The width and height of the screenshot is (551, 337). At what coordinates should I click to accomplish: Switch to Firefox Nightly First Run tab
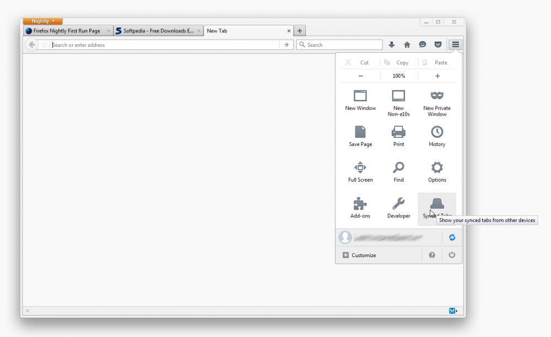point(66,31)
